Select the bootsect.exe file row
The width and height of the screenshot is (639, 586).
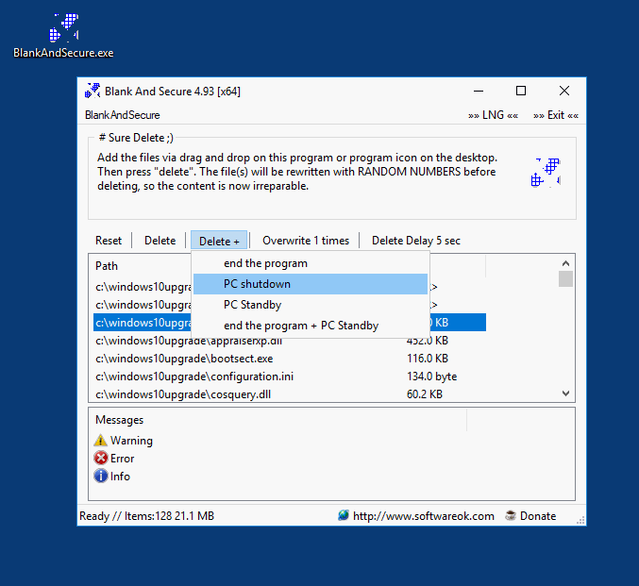(290, 359)
